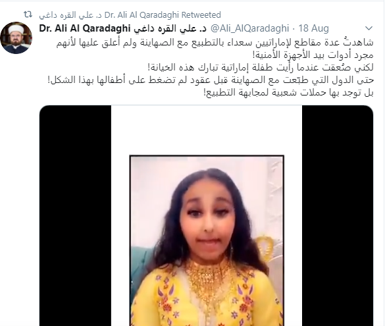Open the profile avatar of Dr. Ali Al Qaradaghi
This screenshot has width=385, height=326.
[16, 38]
